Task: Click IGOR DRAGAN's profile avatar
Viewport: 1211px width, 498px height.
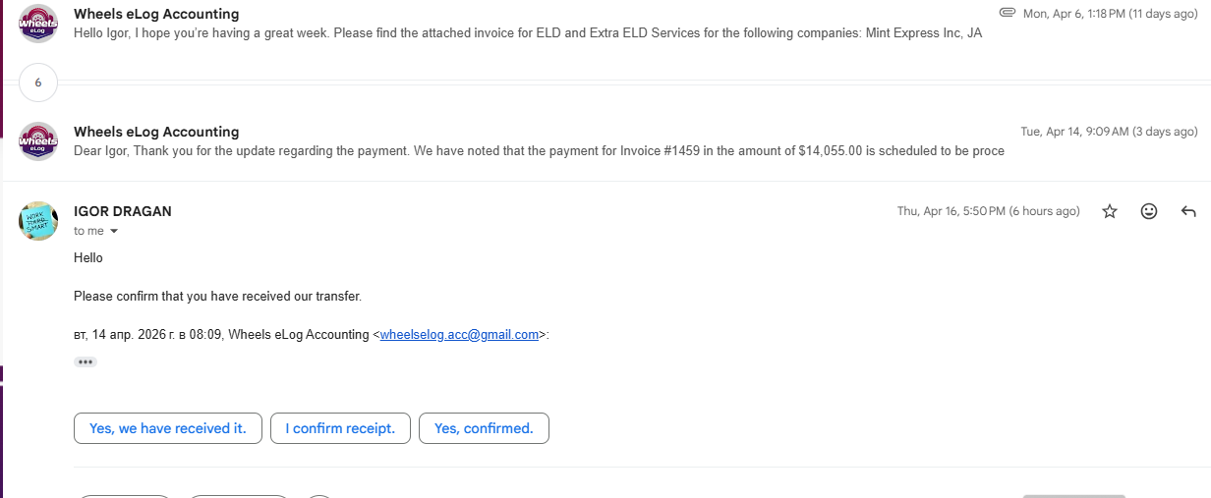Action: (38, 221)
